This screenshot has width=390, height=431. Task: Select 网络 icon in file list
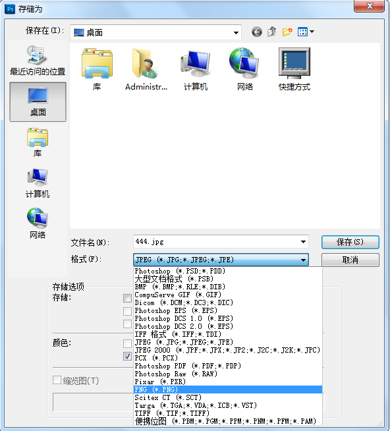(x=244, y=69)
